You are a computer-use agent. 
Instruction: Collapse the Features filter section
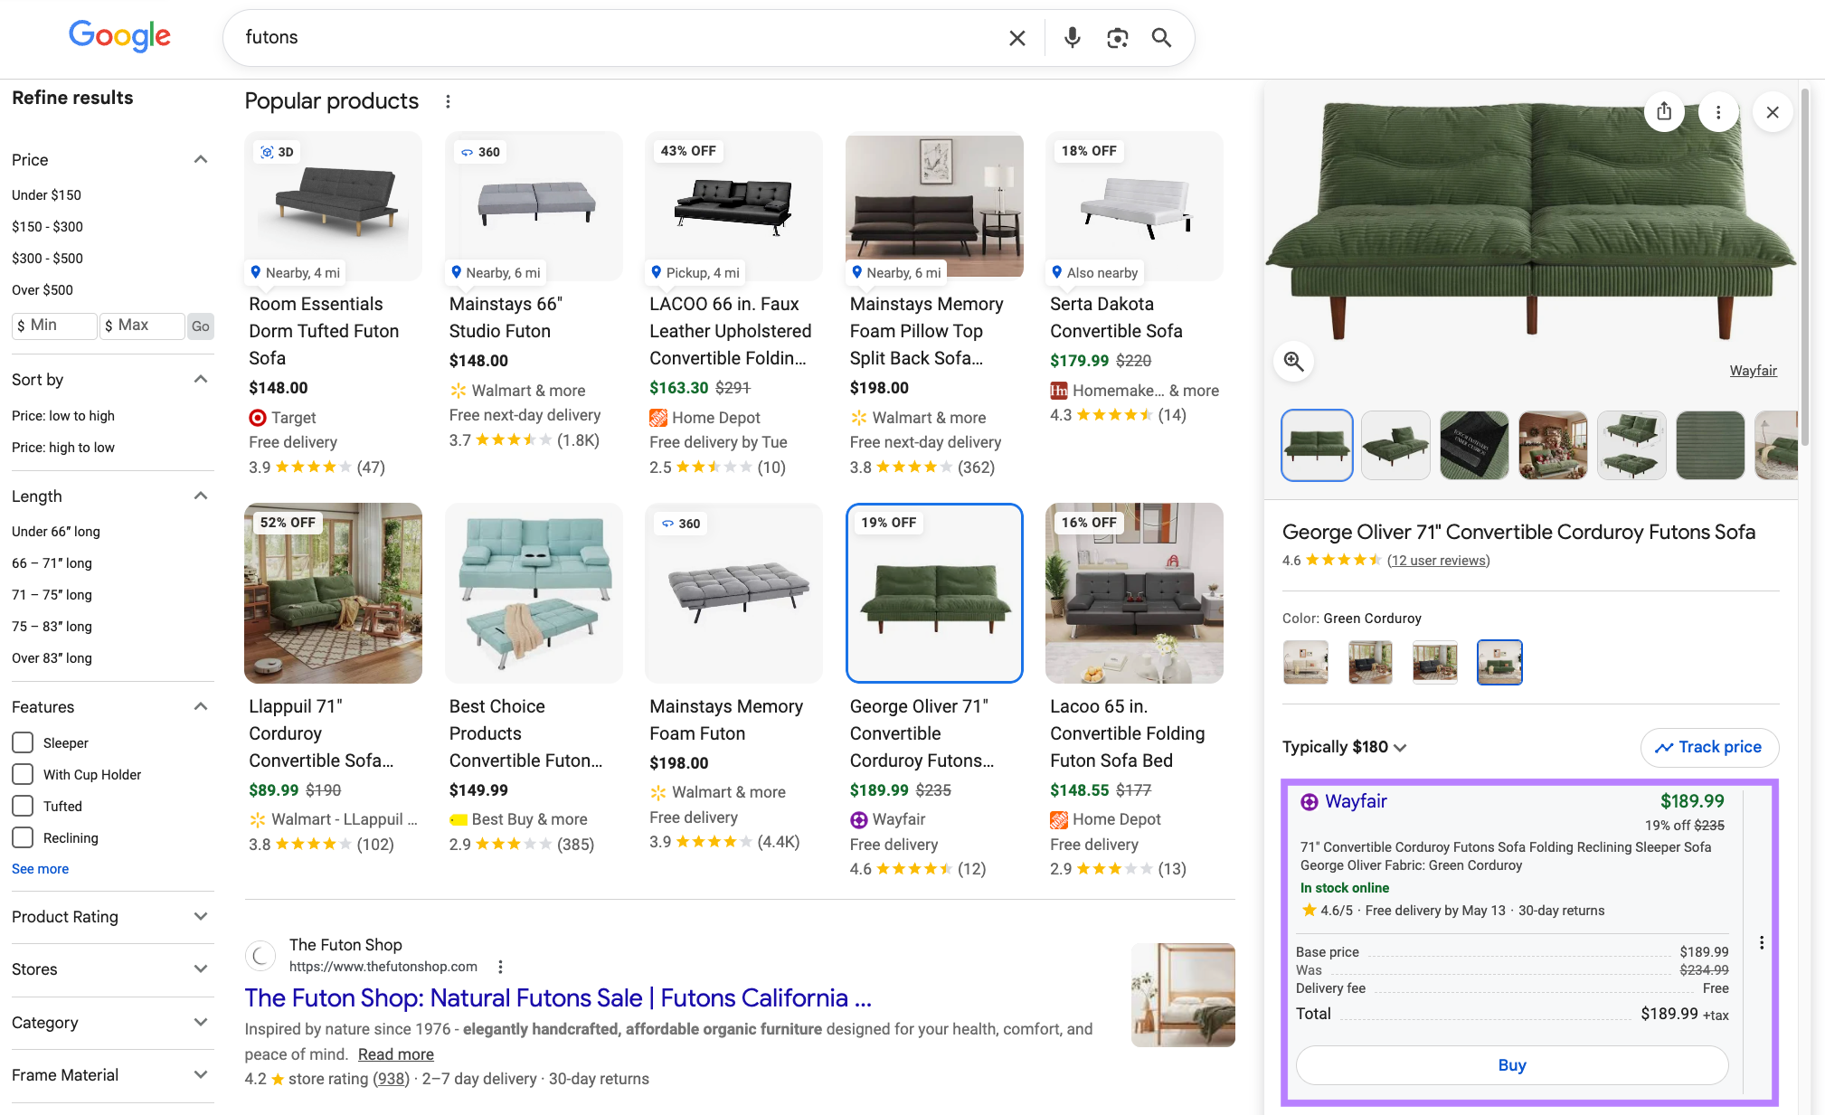201,707
